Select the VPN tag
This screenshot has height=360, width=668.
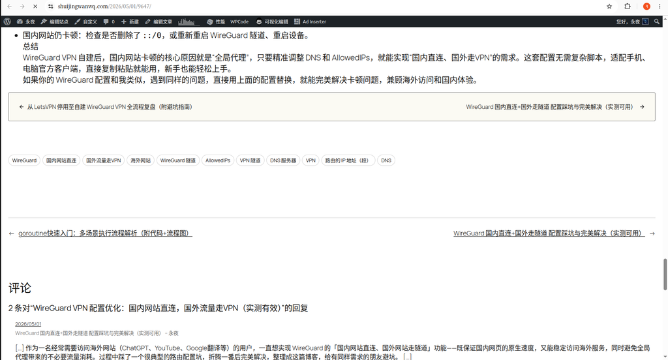click(x=311, y=160)
